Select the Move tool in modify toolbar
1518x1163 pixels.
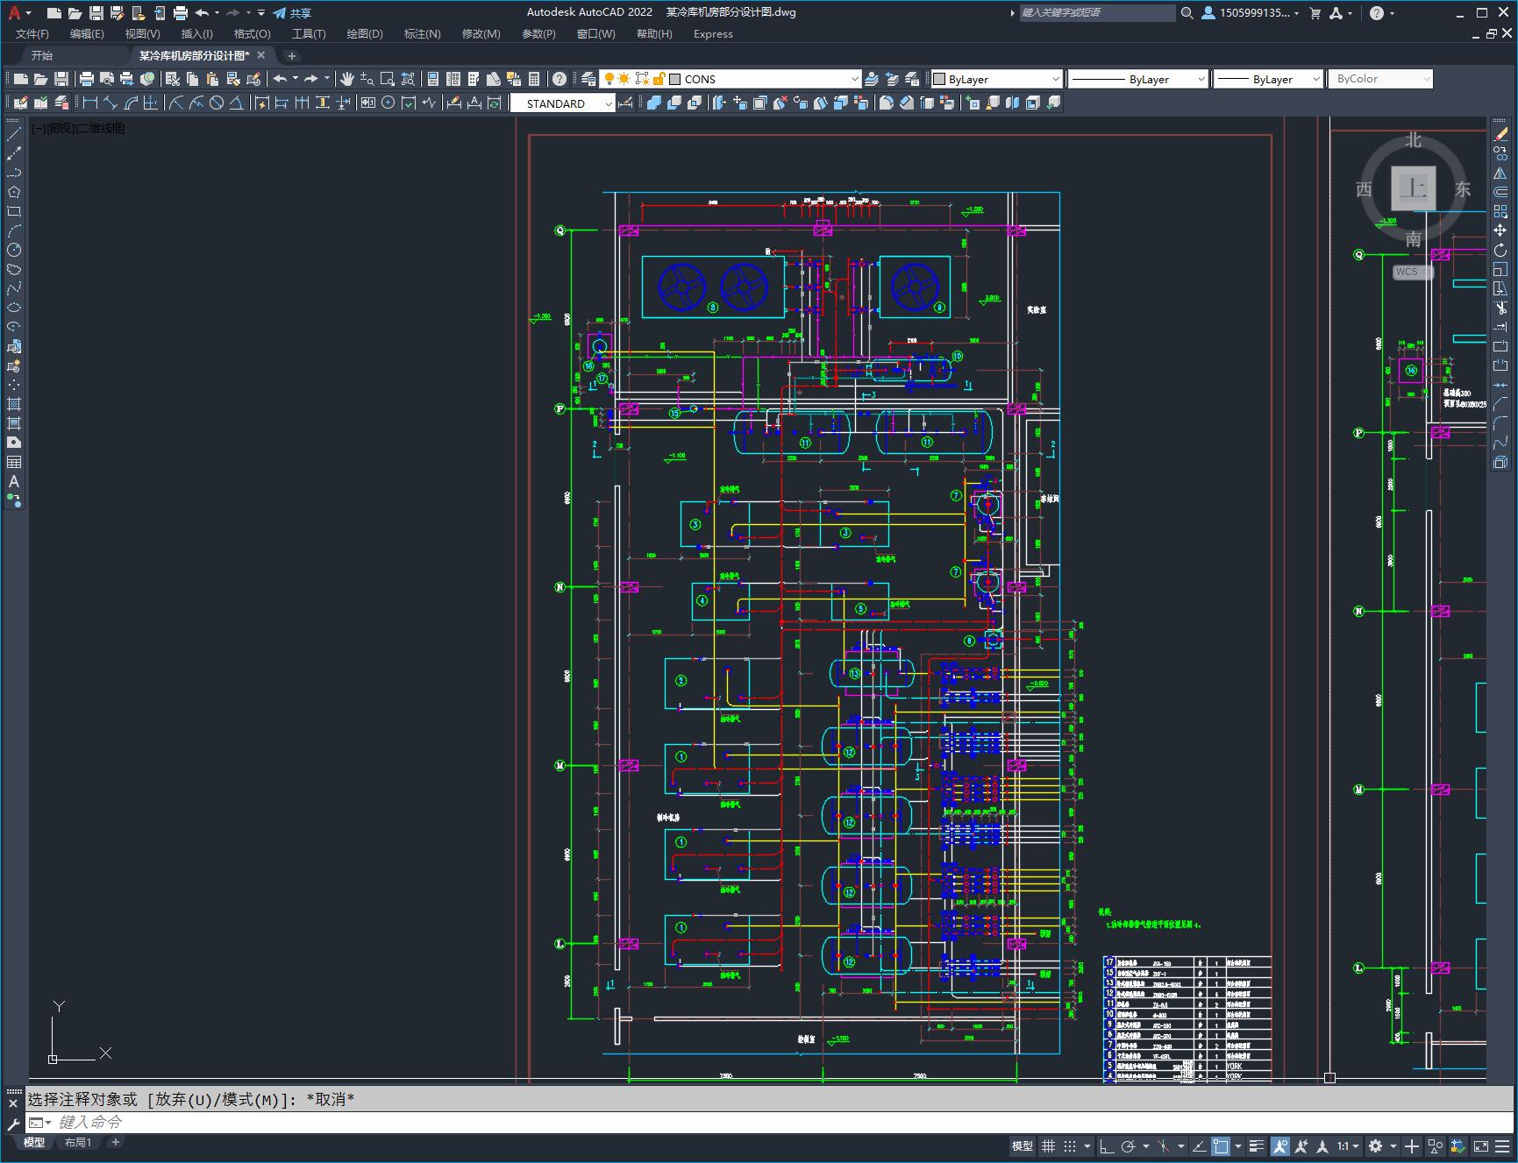(x=1500, y=230)
